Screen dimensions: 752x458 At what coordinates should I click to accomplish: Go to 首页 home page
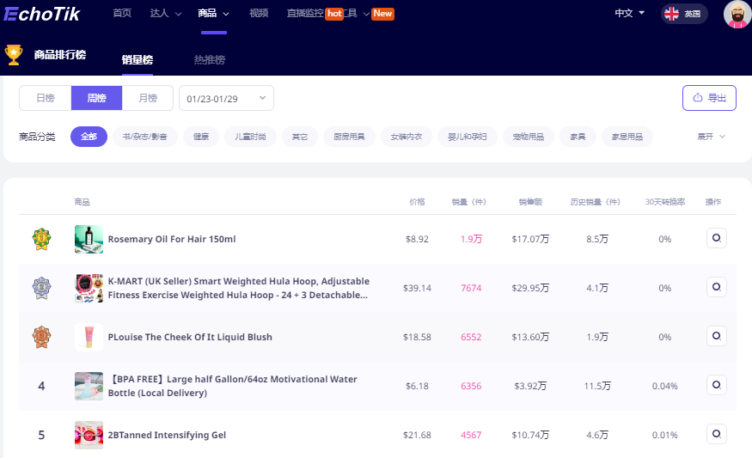[x=122, y=14]
